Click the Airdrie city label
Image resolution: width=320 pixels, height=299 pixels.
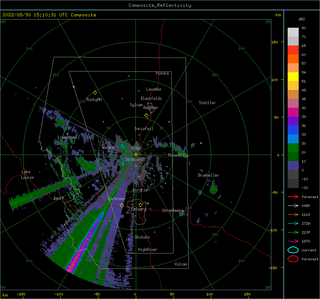140,190
